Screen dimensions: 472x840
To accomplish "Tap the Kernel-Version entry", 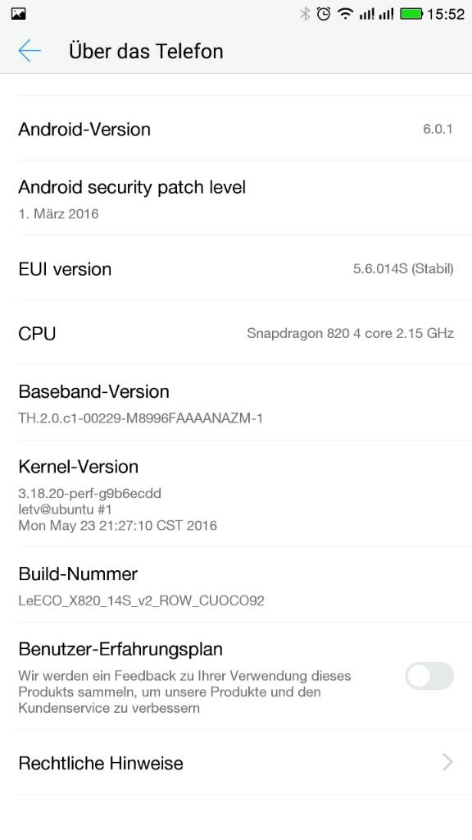I will click(x=236, y=494).
